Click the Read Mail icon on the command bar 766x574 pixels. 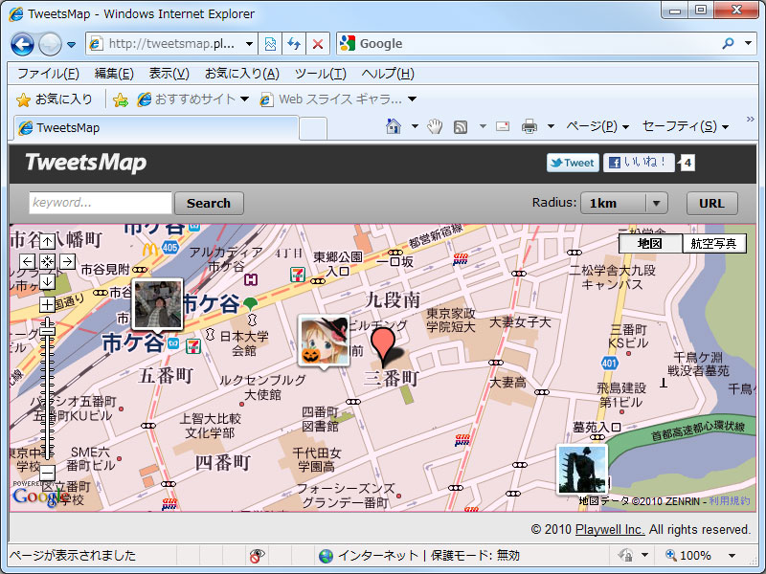pos(503,125)
